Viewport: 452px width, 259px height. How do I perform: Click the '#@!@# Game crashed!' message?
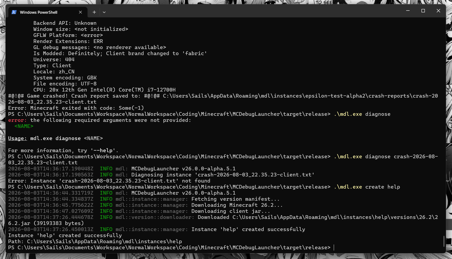(223, 99)
